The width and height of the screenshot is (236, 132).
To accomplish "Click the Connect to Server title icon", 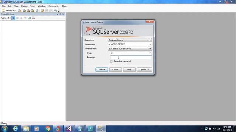I will pyautogui.click(x=84, y=22).
